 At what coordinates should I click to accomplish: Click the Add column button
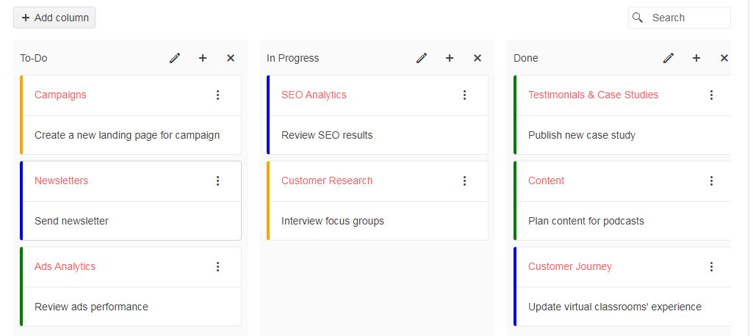pos(54,18)
